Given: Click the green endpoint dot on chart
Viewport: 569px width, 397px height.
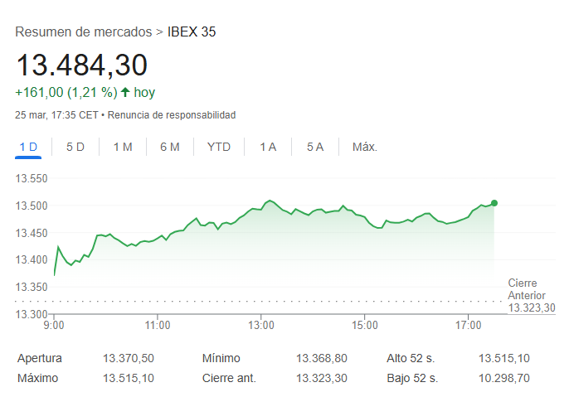Looking at the screenshot, I should click(x=494, y=203).
